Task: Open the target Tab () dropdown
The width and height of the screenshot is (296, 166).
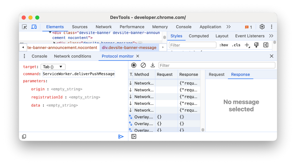Action: [53, 67]
